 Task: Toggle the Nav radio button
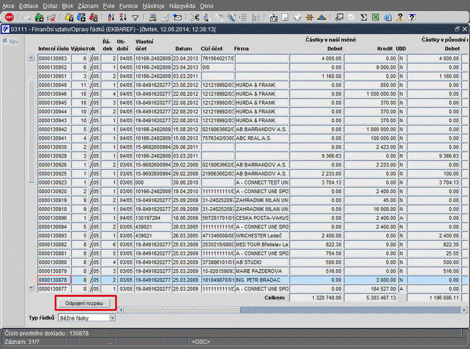click(x=5, y=41)
